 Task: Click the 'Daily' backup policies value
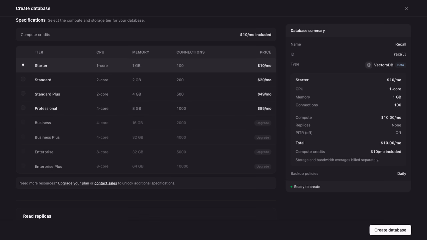tap(402, 174)
